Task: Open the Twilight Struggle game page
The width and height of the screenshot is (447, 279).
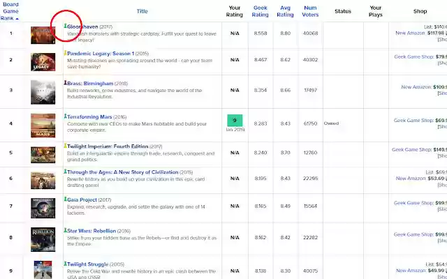Action: point(88,264)
